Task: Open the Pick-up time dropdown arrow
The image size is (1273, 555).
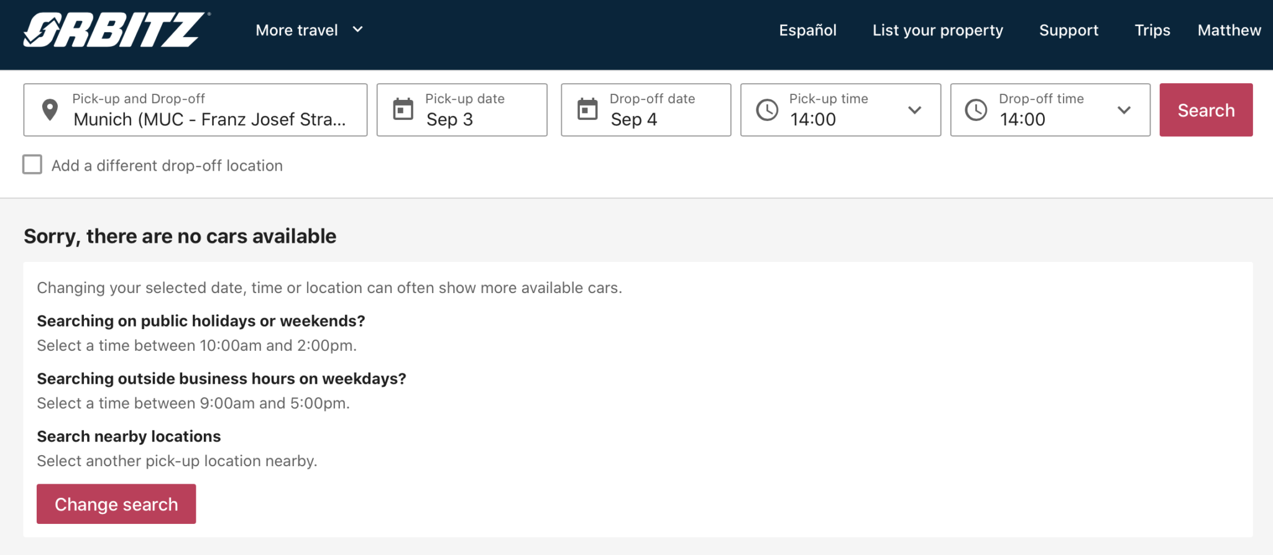Action: (x=914, y=110)
